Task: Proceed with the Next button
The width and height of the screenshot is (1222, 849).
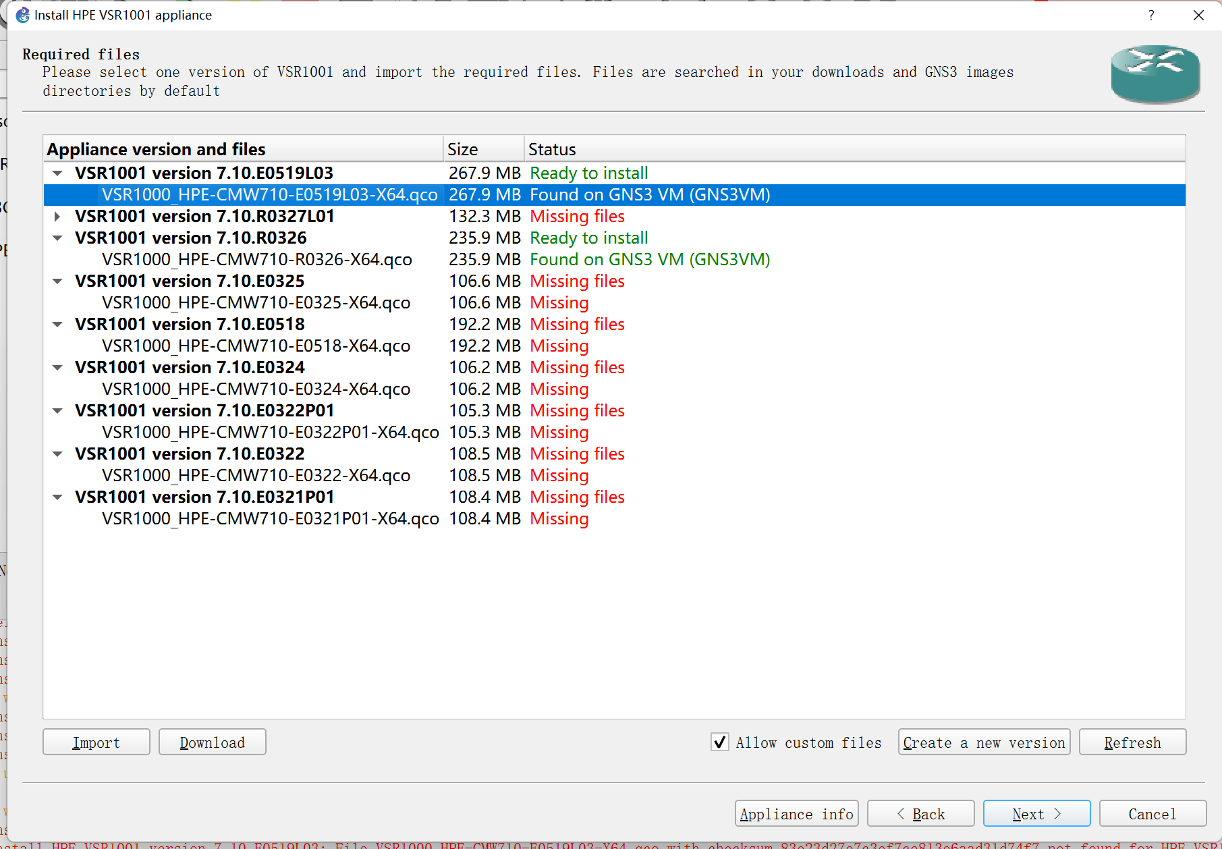Action: [1037, 814]
